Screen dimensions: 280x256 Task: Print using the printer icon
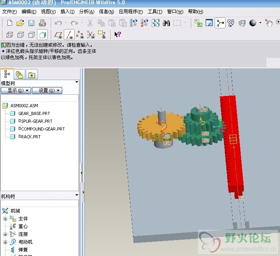click(x=42, y=23)
